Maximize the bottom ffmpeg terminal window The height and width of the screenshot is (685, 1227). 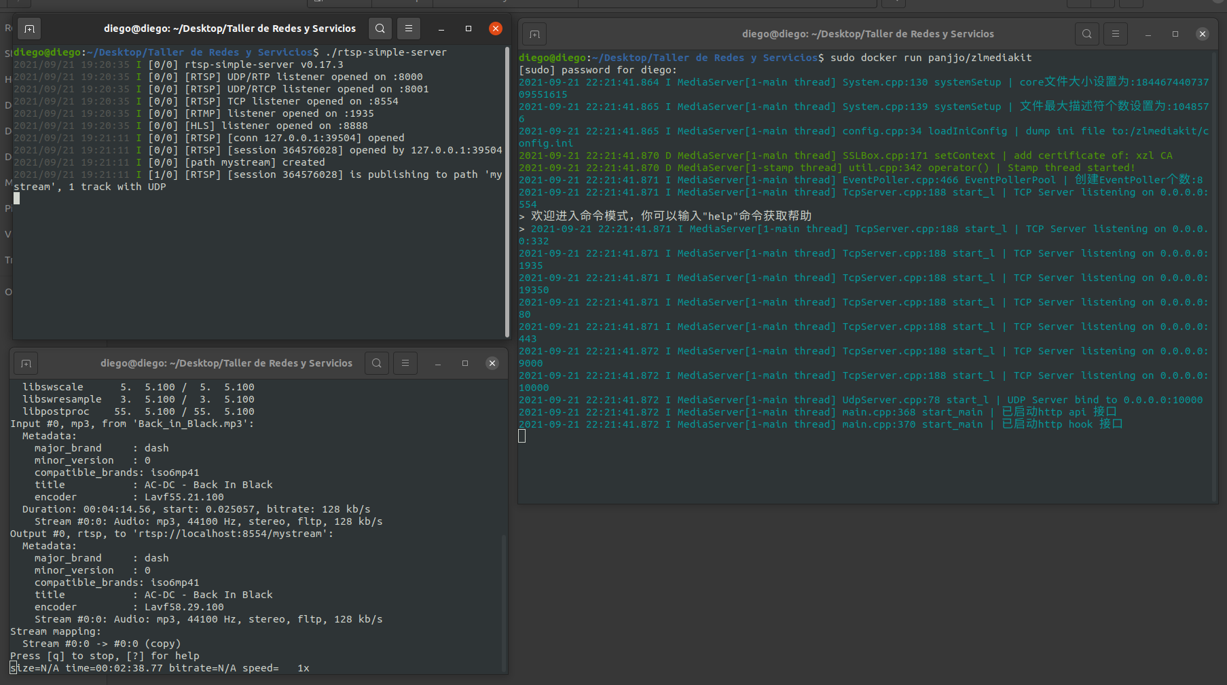coord(464,363)
